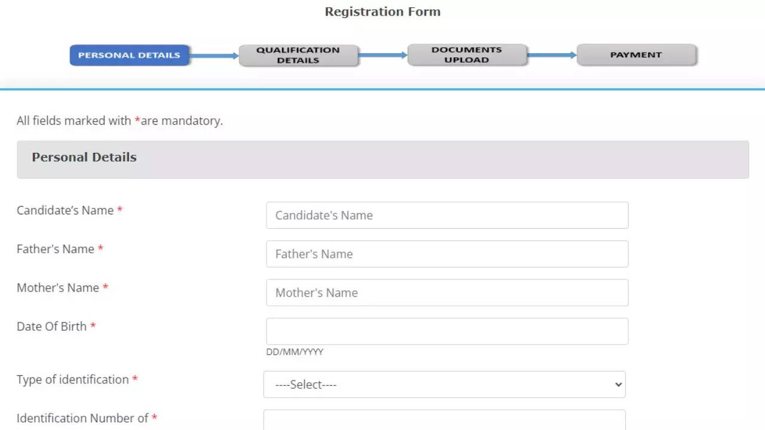765x430 pixels.
Task: Click the Personal Details section header
Action: coord(84,158)
